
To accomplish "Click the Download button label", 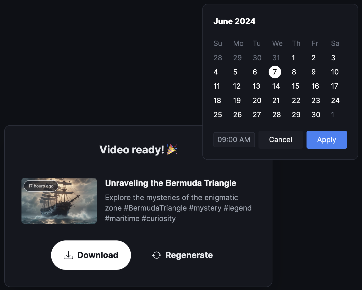I will pyautogui.click(x=98, y=255).
